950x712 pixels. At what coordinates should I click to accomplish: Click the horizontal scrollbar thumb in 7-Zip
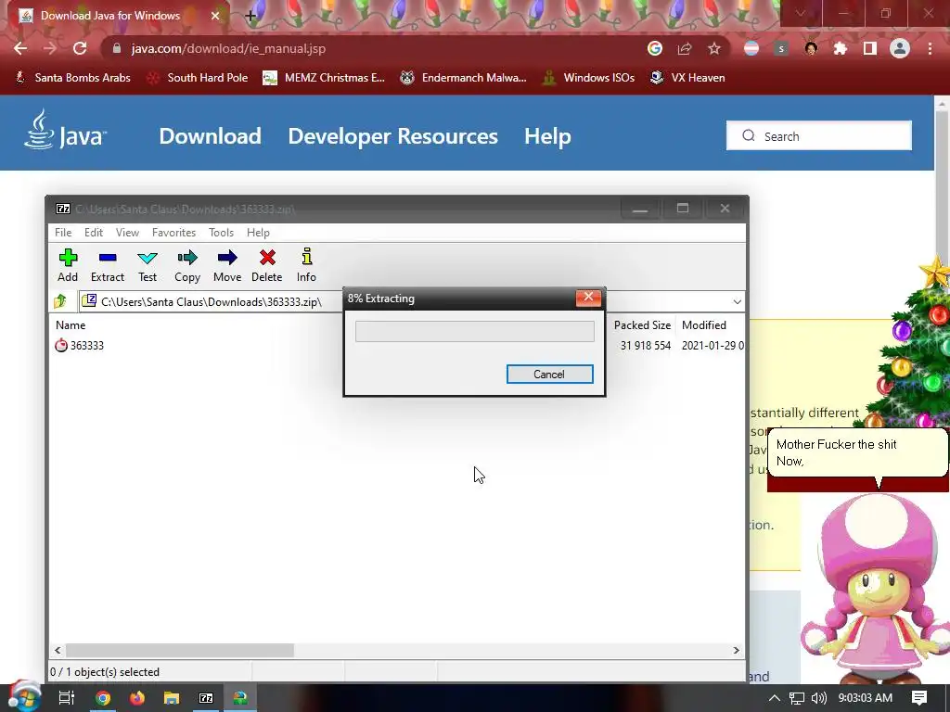tap(180, 650)
